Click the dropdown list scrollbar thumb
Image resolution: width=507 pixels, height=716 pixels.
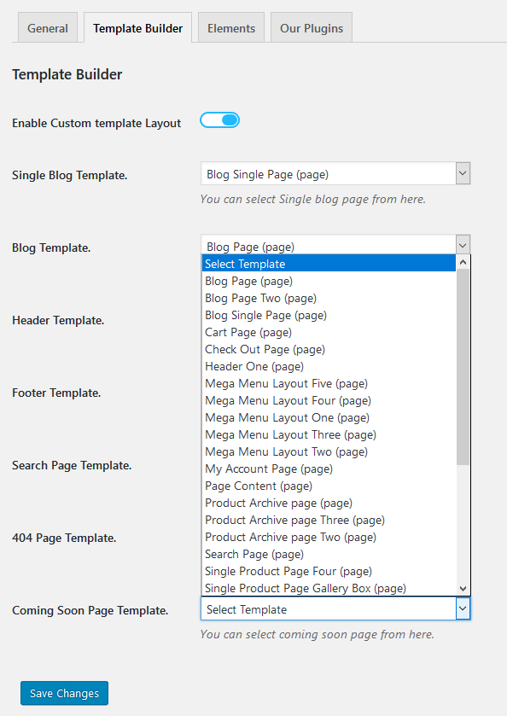click(463, 367)
